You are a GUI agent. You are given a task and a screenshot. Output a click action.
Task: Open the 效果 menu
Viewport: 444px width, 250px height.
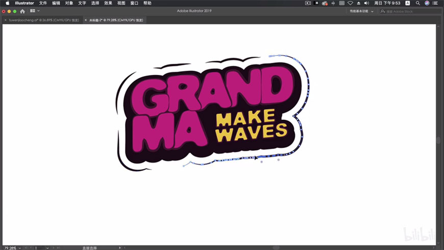click(108, 3)
